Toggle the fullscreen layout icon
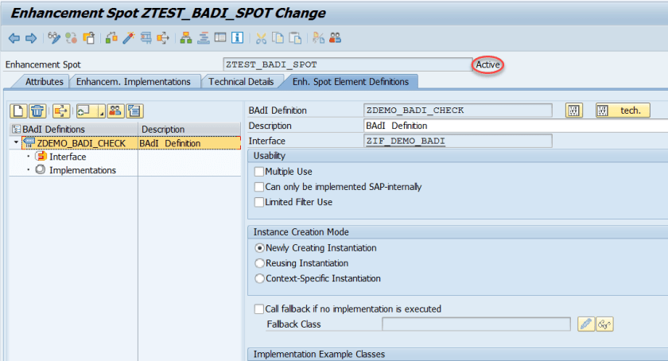This screenshot has width=668, height=361. (220, 38)
